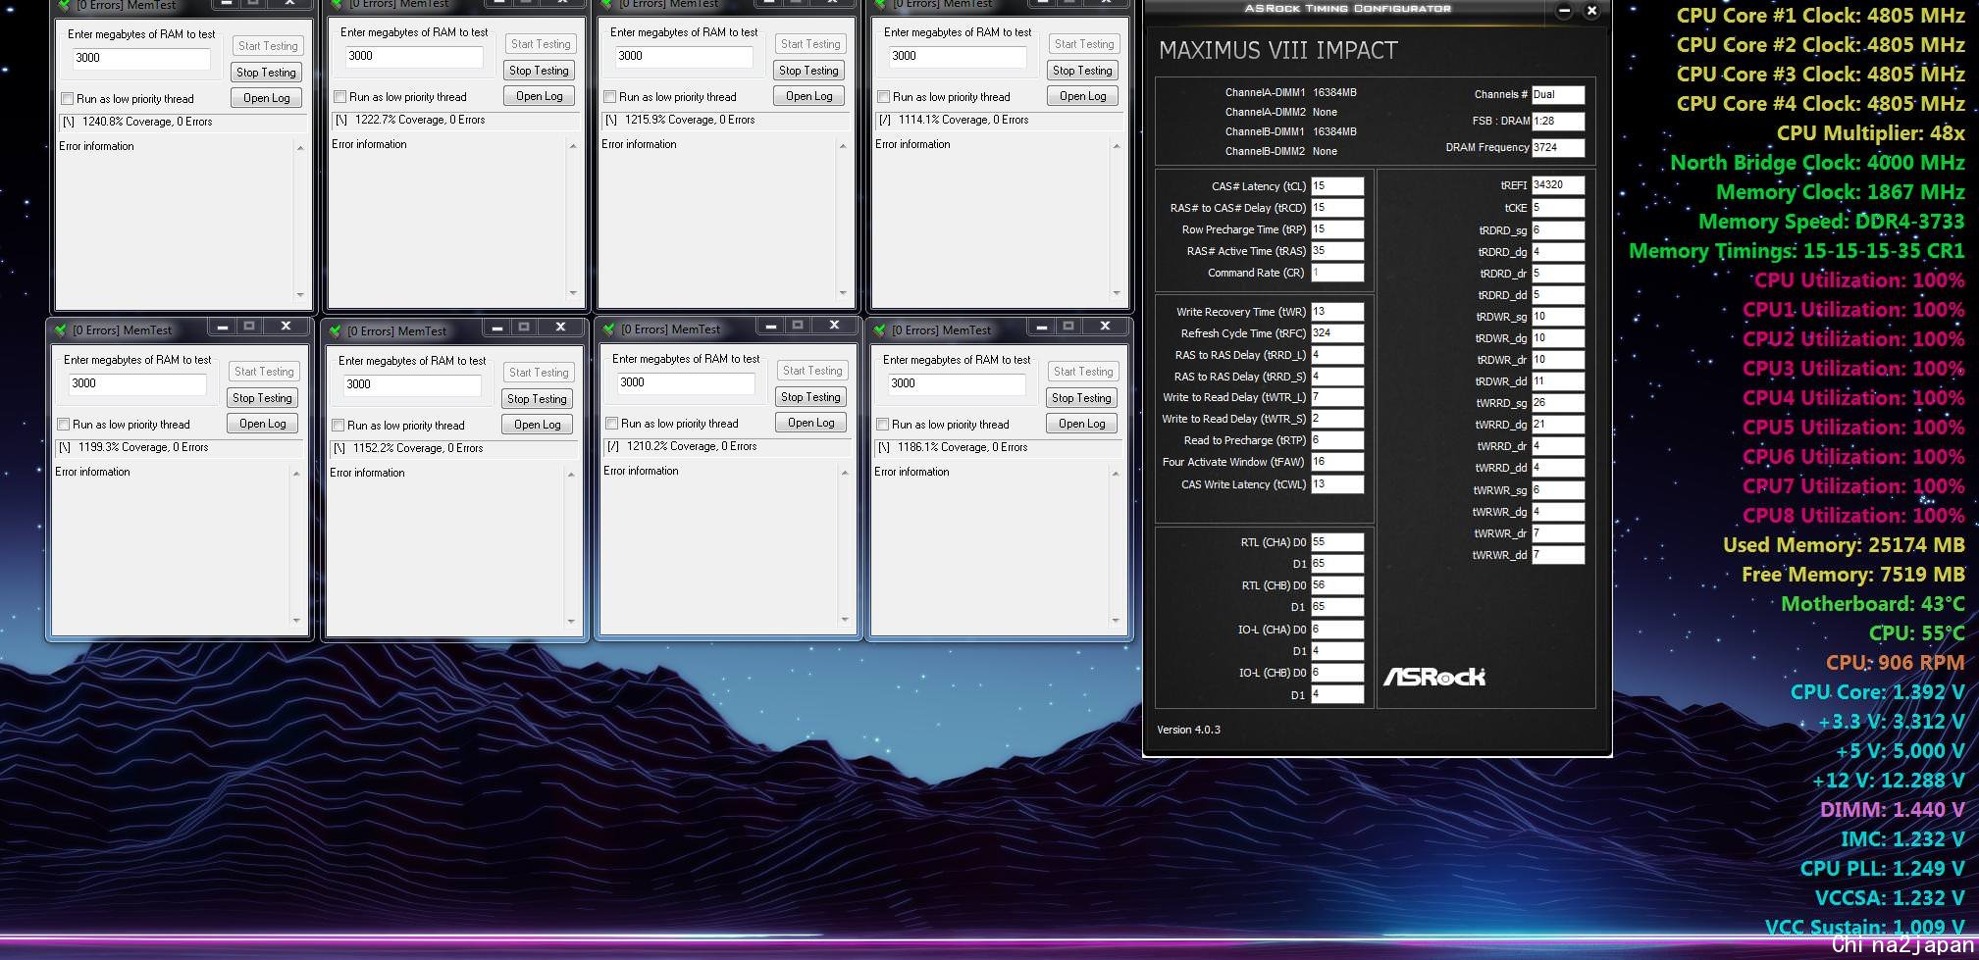Close the ASRock Timing Configurator window

[1591, 11]
